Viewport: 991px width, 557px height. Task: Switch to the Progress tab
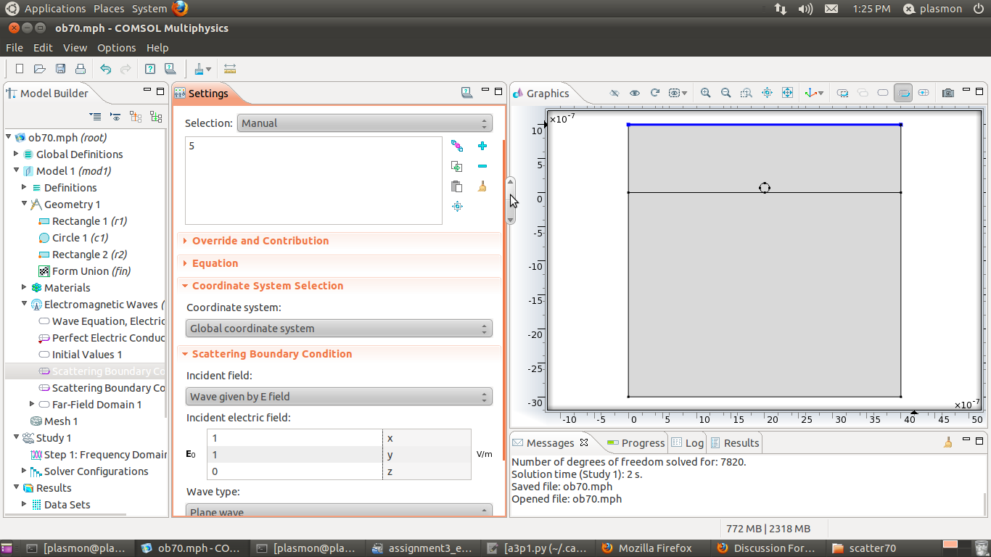pos(636,443)
